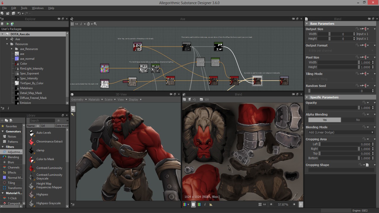Click the Color to Mask filter icon

pos(32,160)
